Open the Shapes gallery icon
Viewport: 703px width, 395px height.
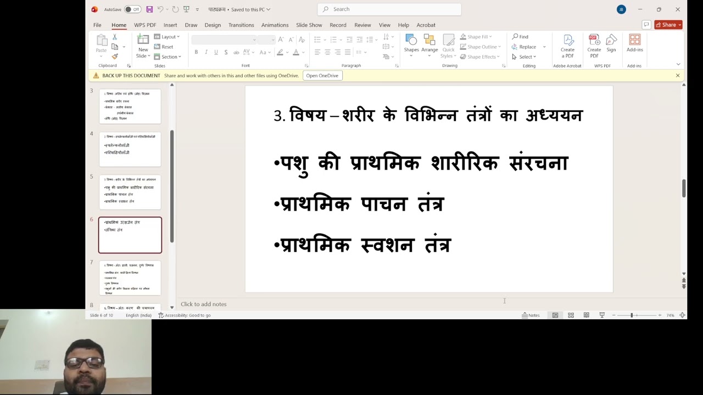[411, 39]
